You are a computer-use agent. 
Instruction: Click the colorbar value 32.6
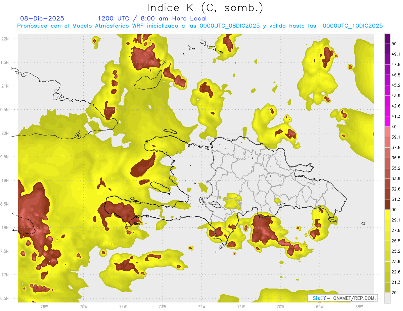[396, 189]
